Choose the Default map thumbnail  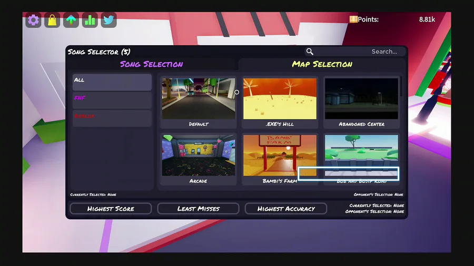click(x=199, y=99)
